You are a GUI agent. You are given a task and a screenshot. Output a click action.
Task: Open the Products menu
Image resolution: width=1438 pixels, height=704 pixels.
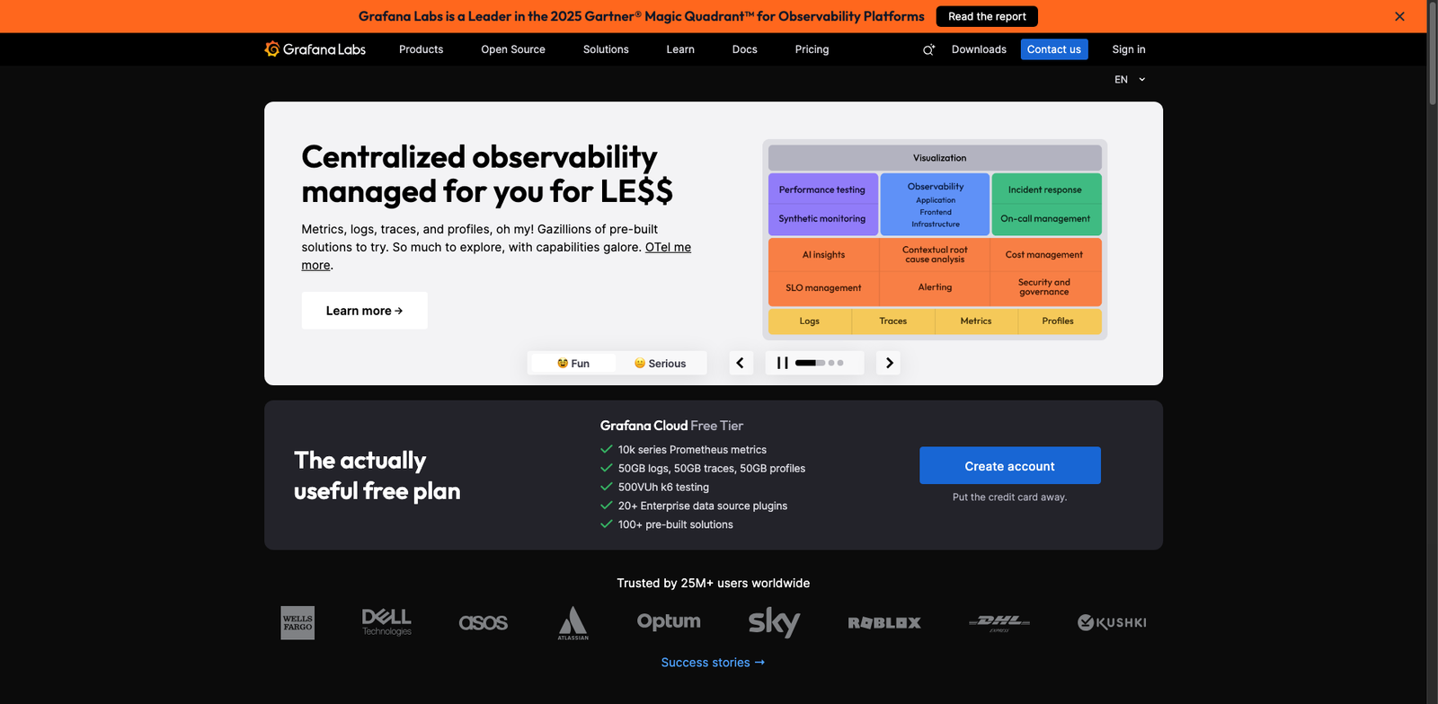click(x=421, y=49)
